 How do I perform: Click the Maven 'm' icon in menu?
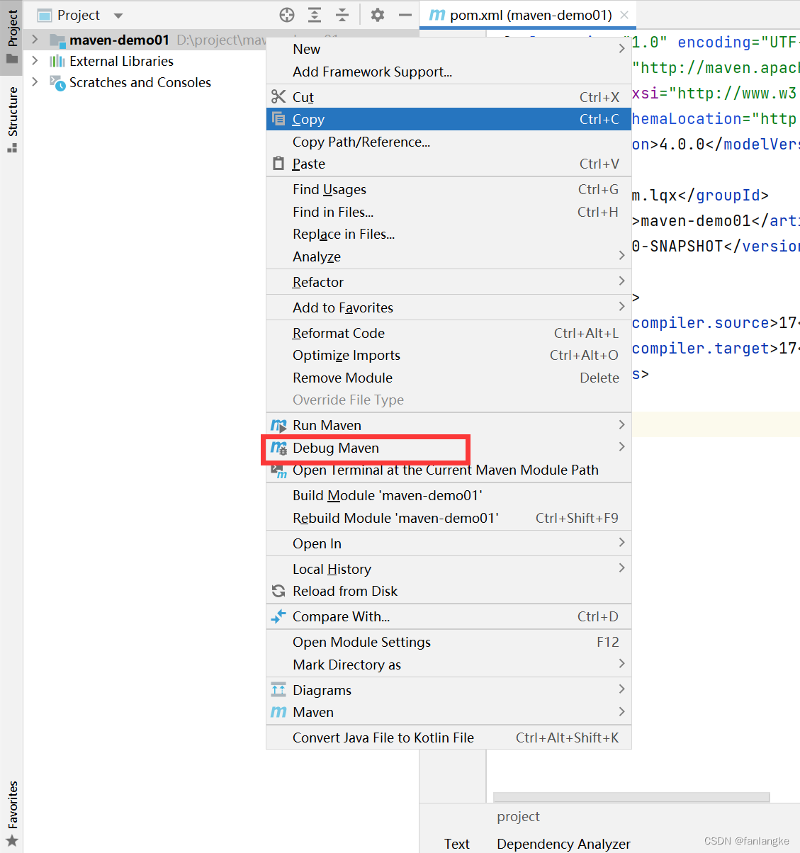point(278,712)
